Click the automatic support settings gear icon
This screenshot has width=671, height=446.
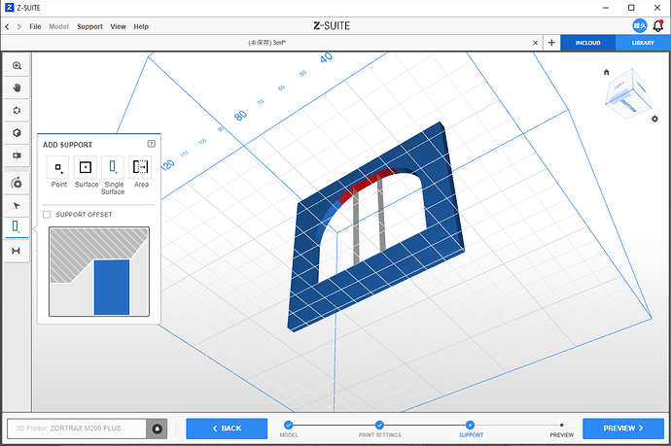pos(17,184)
